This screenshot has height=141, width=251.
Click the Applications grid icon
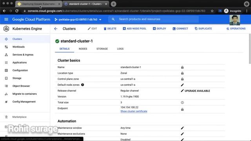pyautogui.click(x=6, y=63)
